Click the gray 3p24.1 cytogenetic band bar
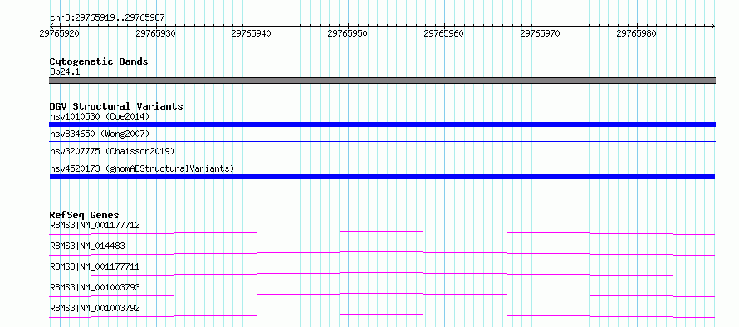 pos(382,81)
